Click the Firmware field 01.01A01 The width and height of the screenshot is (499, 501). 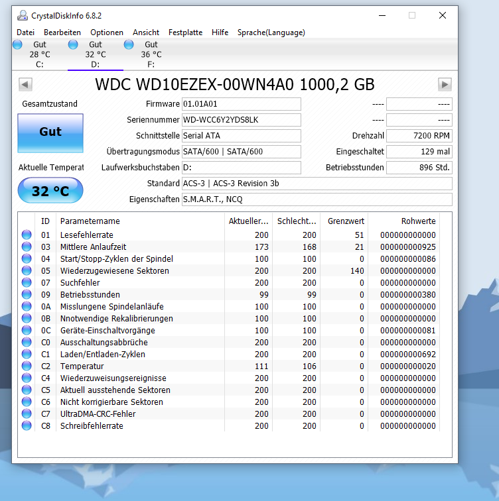coord(242,104)
